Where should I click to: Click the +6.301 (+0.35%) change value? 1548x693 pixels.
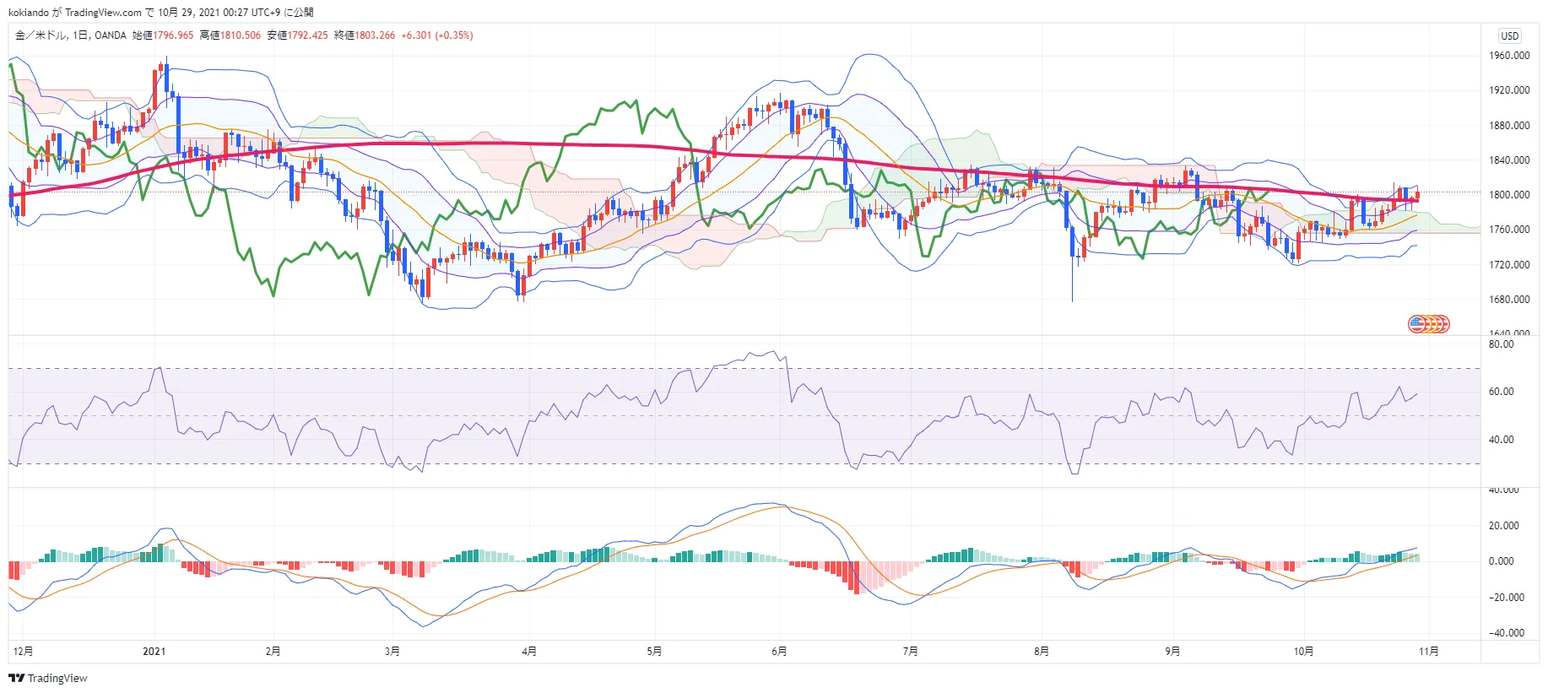pos(437,35)
